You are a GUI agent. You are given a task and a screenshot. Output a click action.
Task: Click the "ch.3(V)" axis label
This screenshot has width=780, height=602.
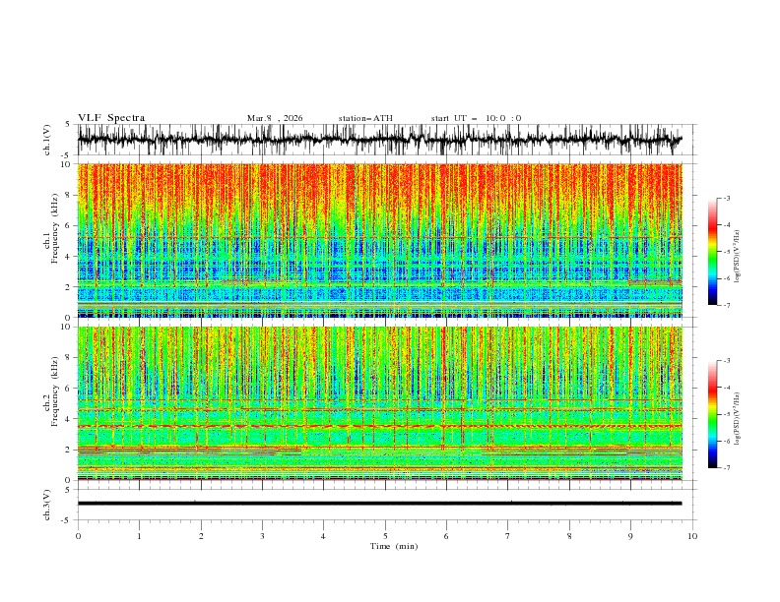point(47,505)
